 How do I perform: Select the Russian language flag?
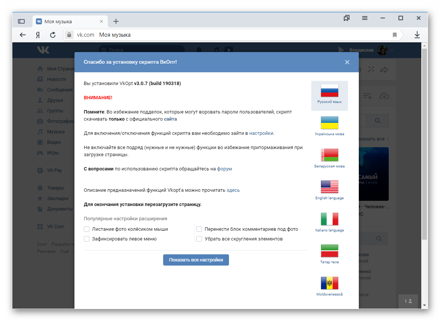coord(329,91)
